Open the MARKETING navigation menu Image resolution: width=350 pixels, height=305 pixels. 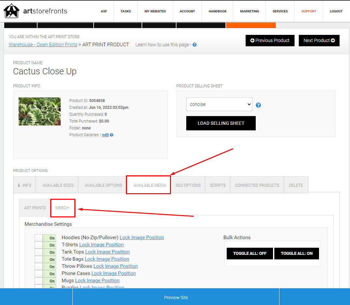(x=249, y=11)
